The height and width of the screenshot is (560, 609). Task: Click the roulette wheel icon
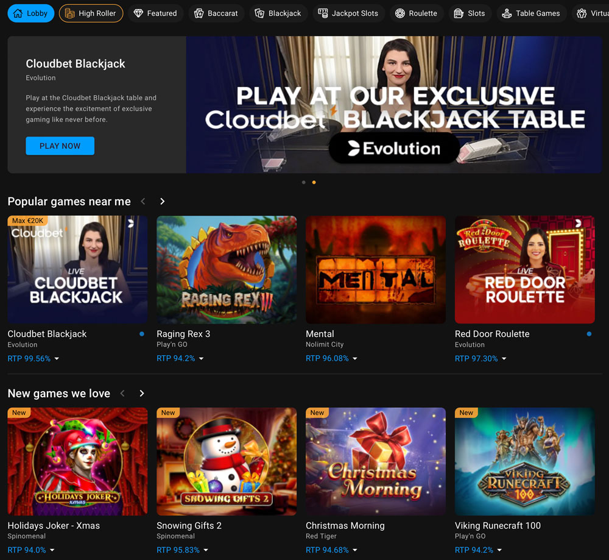point(400,13)
